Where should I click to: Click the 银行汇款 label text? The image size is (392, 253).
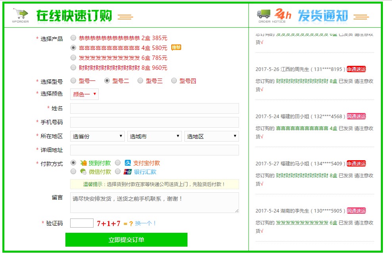click(145, 172)
